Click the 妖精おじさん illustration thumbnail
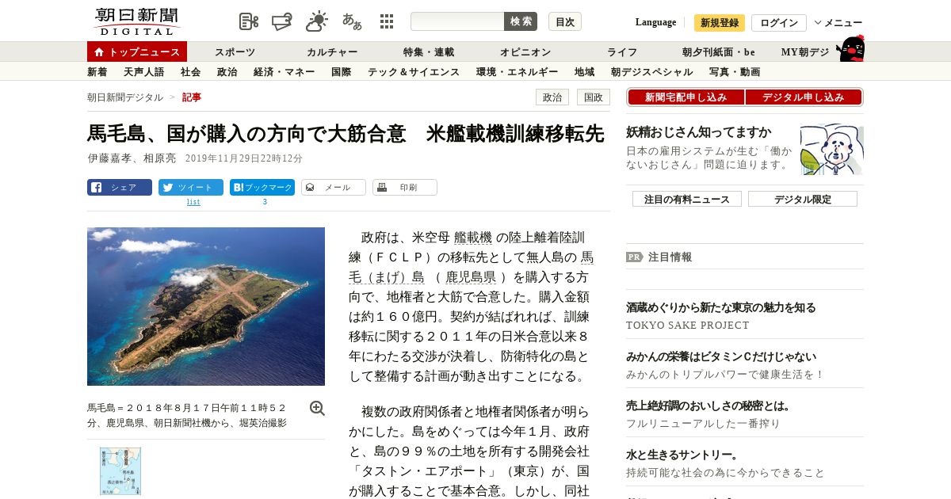The image size is (951, 499). (832, 150)
